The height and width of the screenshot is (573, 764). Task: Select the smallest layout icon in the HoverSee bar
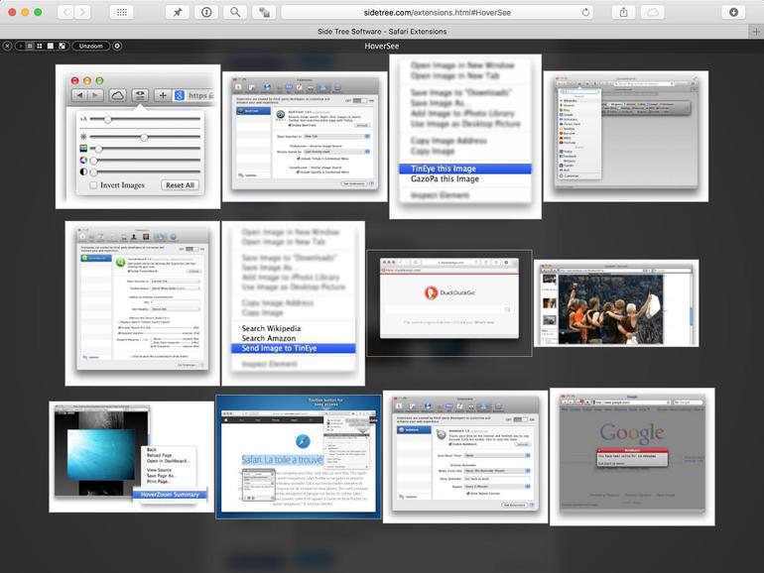coord(21,46)
